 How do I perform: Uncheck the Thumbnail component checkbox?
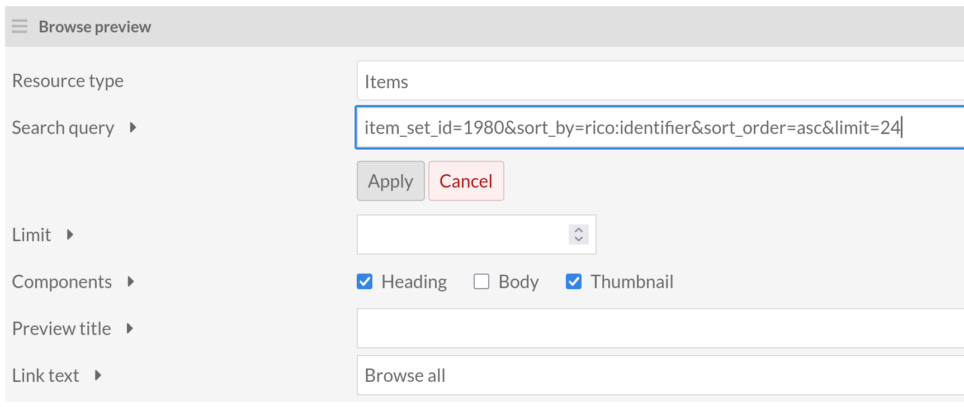pyautogui.click(x=574, y=281)
